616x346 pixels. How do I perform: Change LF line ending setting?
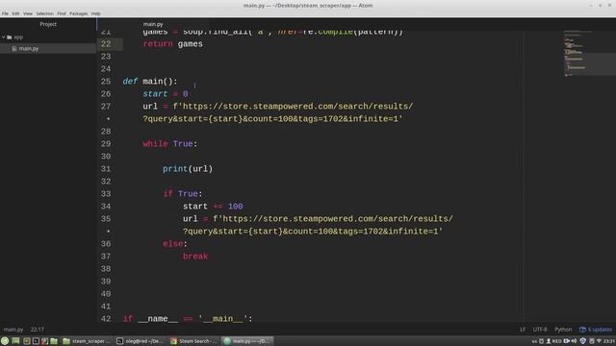522,330
